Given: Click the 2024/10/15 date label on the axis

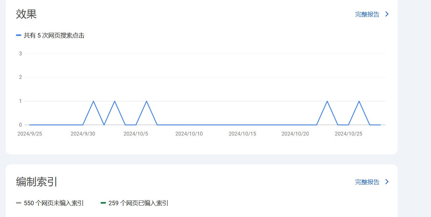Looking at the screenshot, I should point(242,134).
